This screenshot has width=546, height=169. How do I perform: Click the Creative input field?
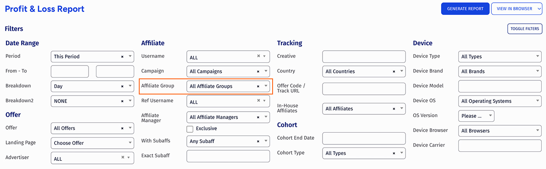click(x=364, y=57)
